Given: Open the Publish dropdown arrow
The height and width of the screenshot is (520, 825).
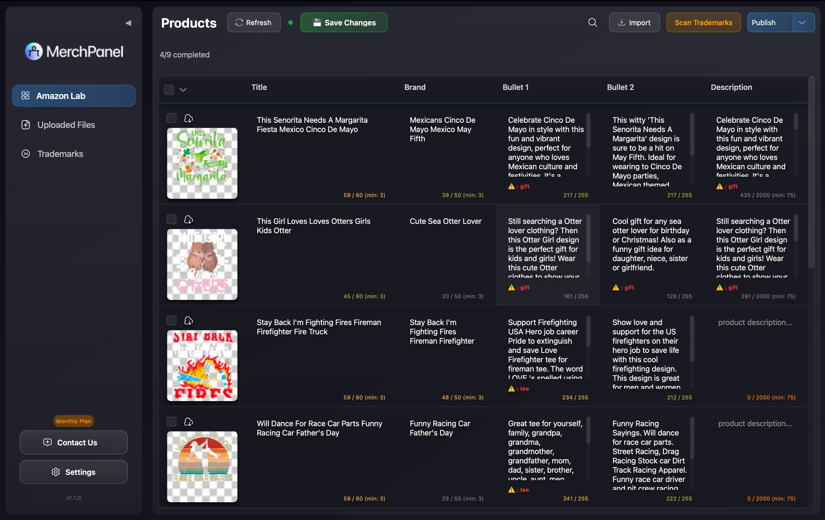Looking at the screenshot, I should 802,23.
